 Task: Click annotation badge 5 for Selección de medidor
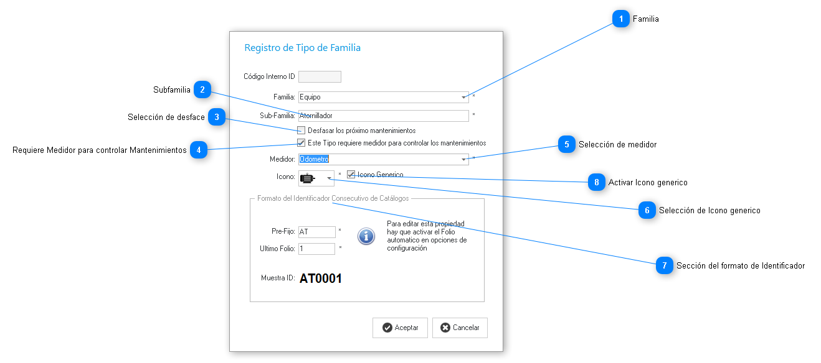click(566, 144)
